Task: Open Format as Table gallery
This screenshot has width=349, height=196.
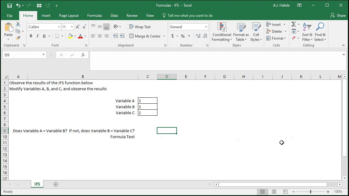Action: 241,32
